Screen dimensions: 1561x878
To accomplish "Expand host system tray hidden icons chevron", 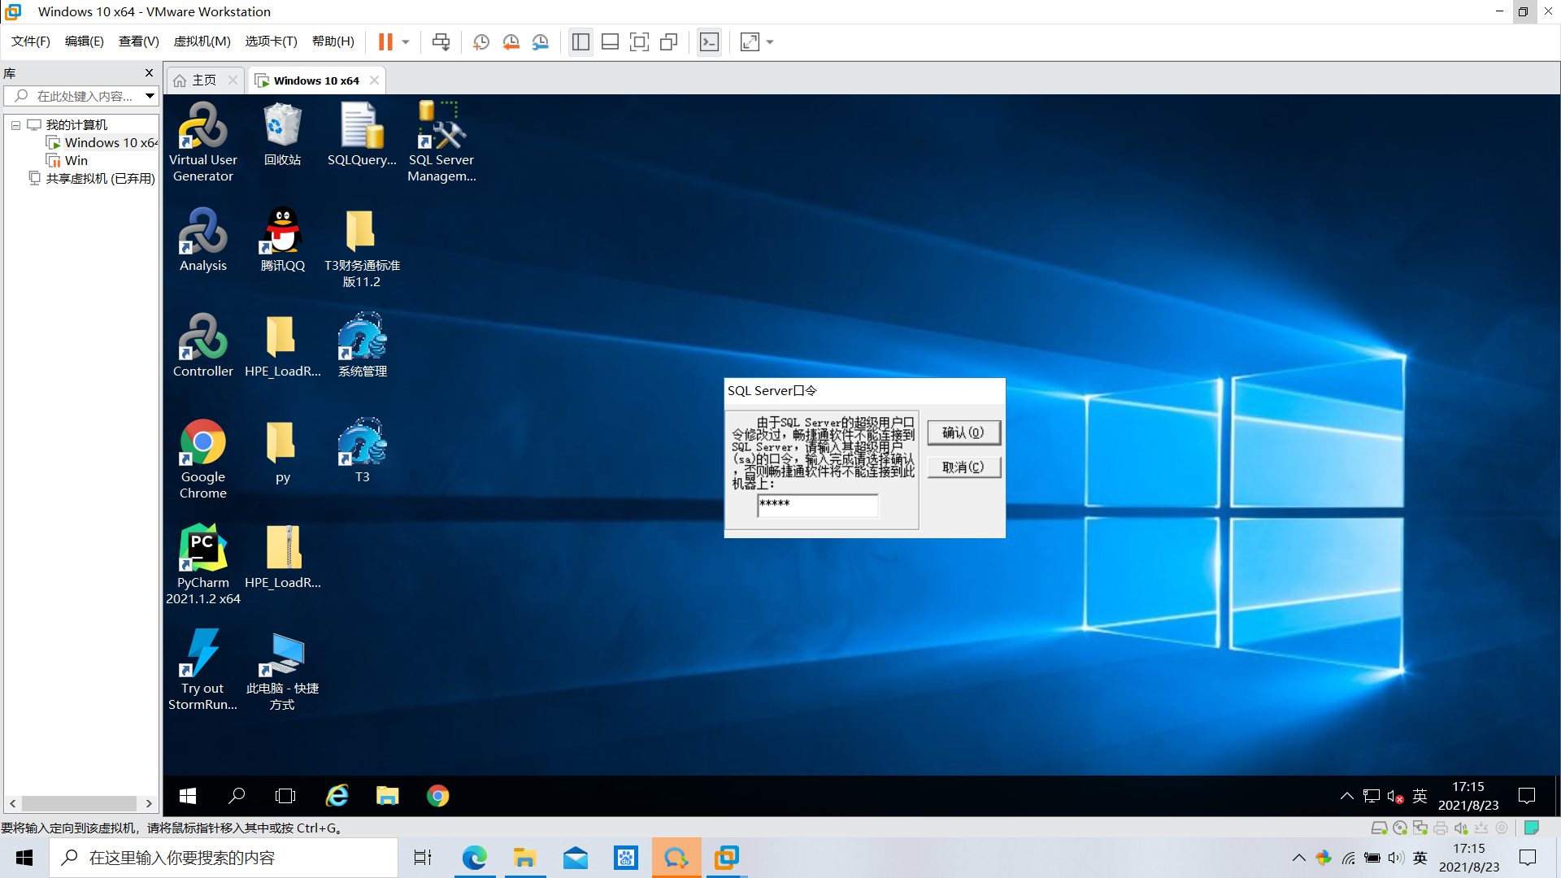I will point(1298,858).
